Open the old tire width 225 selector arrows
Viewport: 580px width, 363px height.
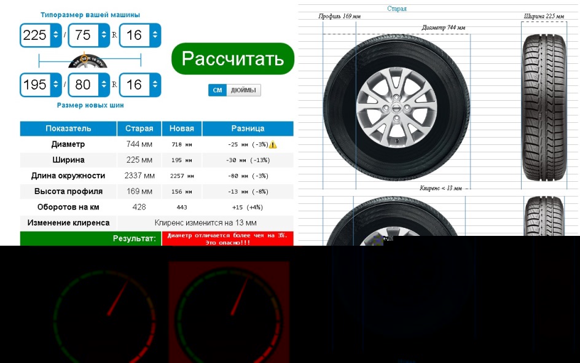coord(56,35)
